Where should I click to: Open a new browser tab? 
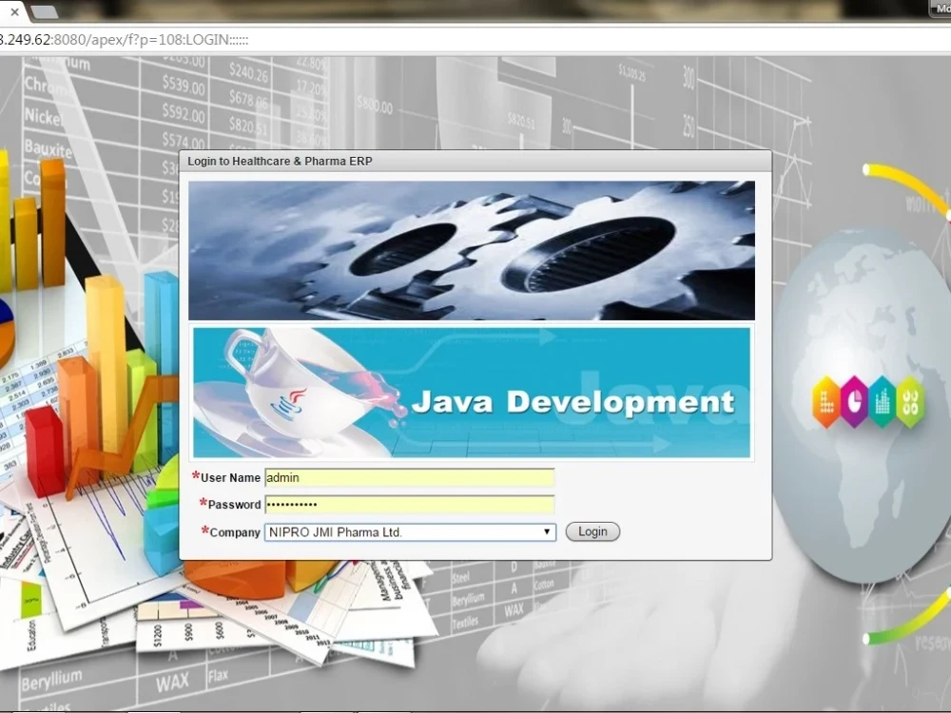tap(44, 11)
